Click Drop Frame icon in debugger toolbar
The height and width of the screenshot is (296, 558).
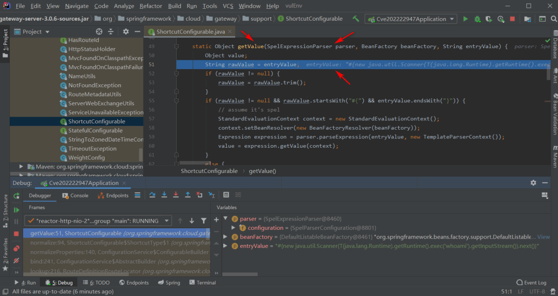click(x=199, y=195)
